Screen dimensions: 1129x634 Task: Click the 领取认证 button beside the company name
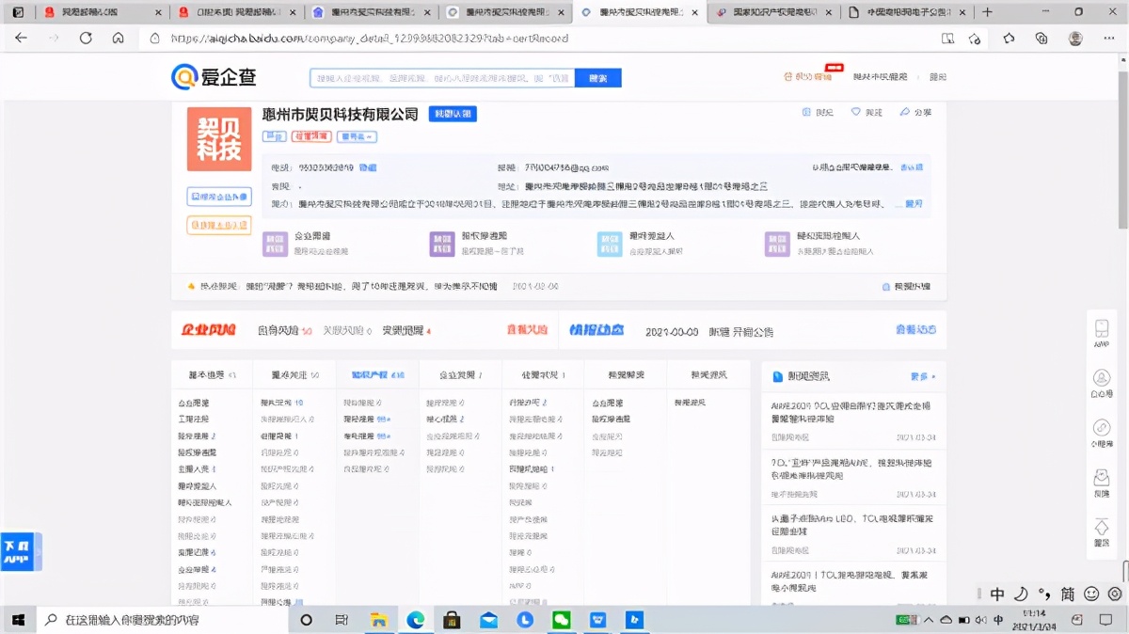[452, 113]
